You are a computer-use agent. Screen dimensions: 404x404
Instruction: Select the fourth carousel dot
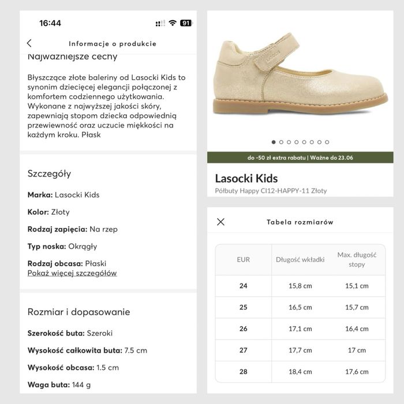point(297,142)
